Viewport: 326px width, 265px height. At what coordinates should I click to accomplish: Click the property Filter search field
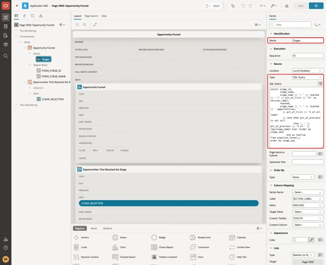click(x=290, y=25)
